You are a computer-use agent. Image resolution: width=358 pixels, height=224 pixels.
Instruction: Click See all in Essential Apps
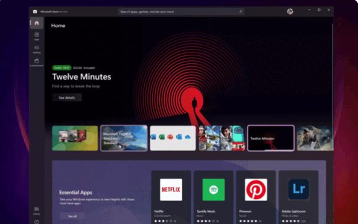click(x=72, y=216)
